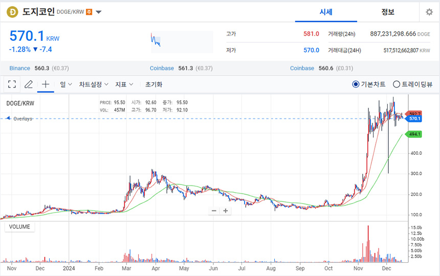Click the DOGE/KRW chart label
The image size is (440, 276).
(x=20, y=103)
